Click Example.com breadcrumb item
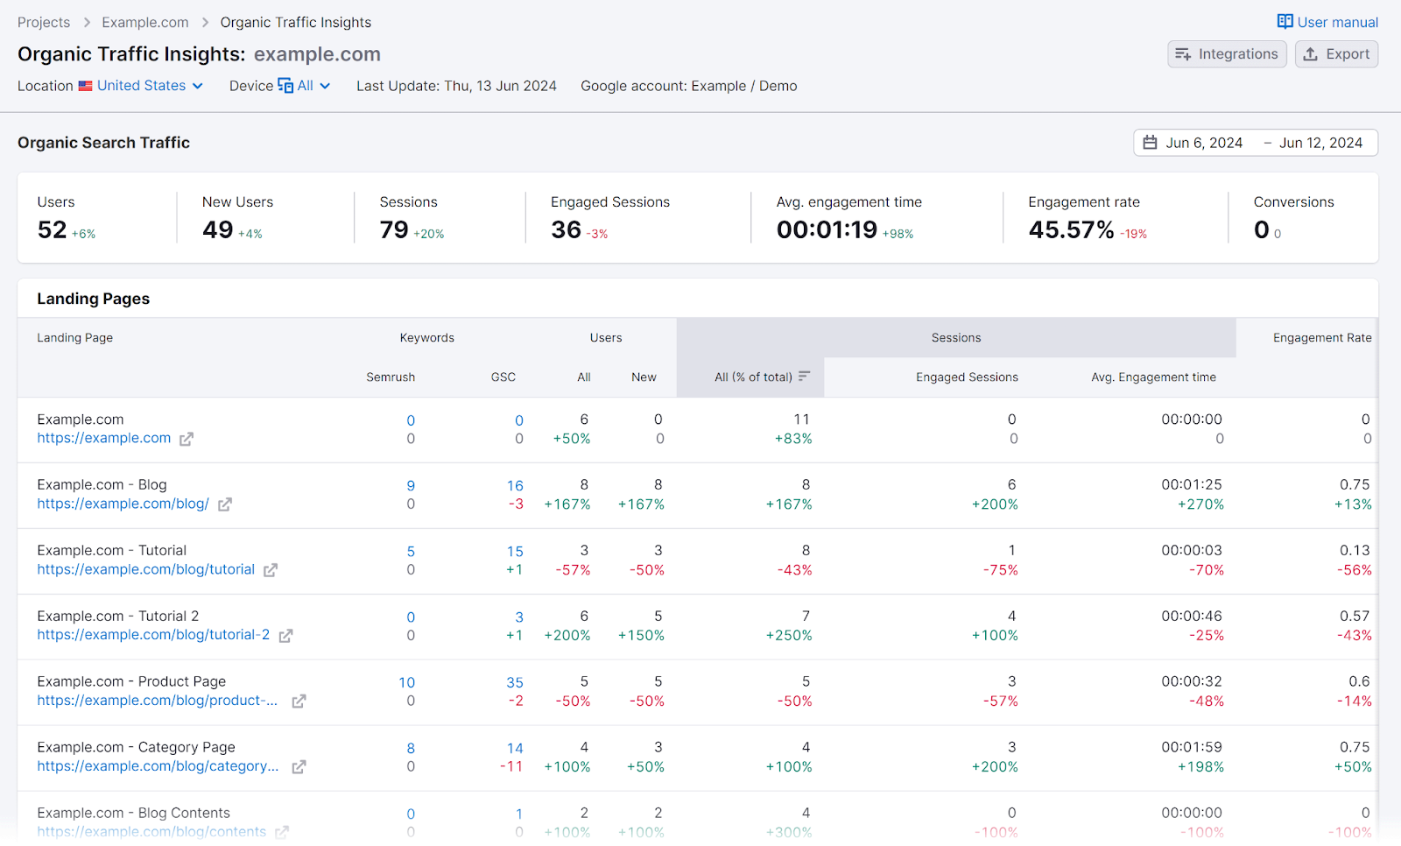This screenshot has height=846, width=1401. [144, 22]
